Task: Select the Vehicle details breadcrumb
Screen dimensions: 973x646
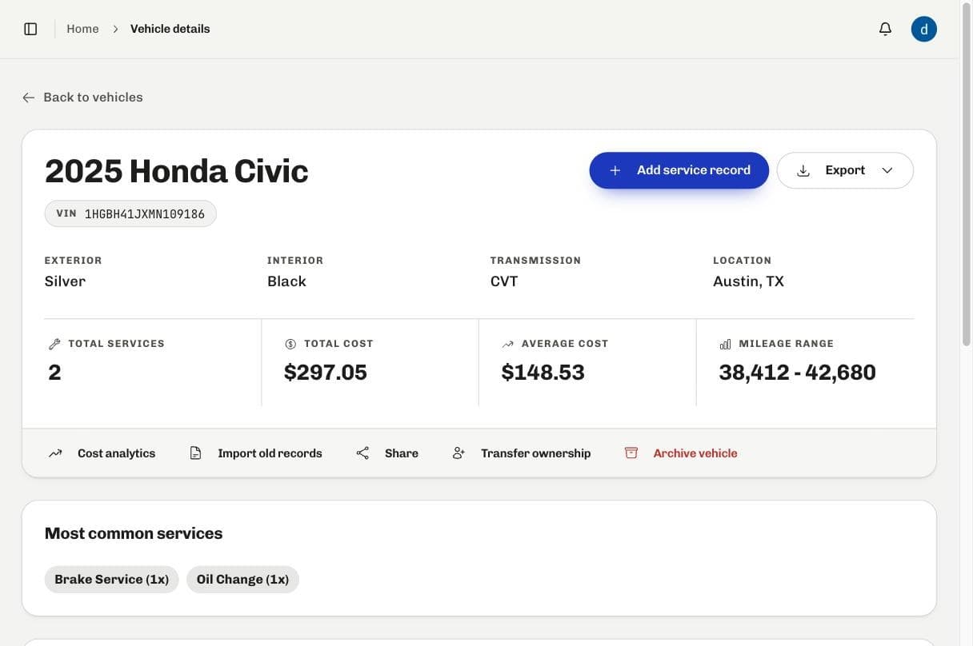Action: coord(170,29)
